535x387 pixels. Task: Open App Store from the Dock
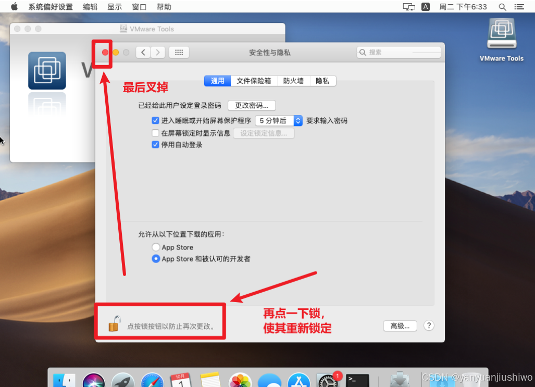coord(299,380)
